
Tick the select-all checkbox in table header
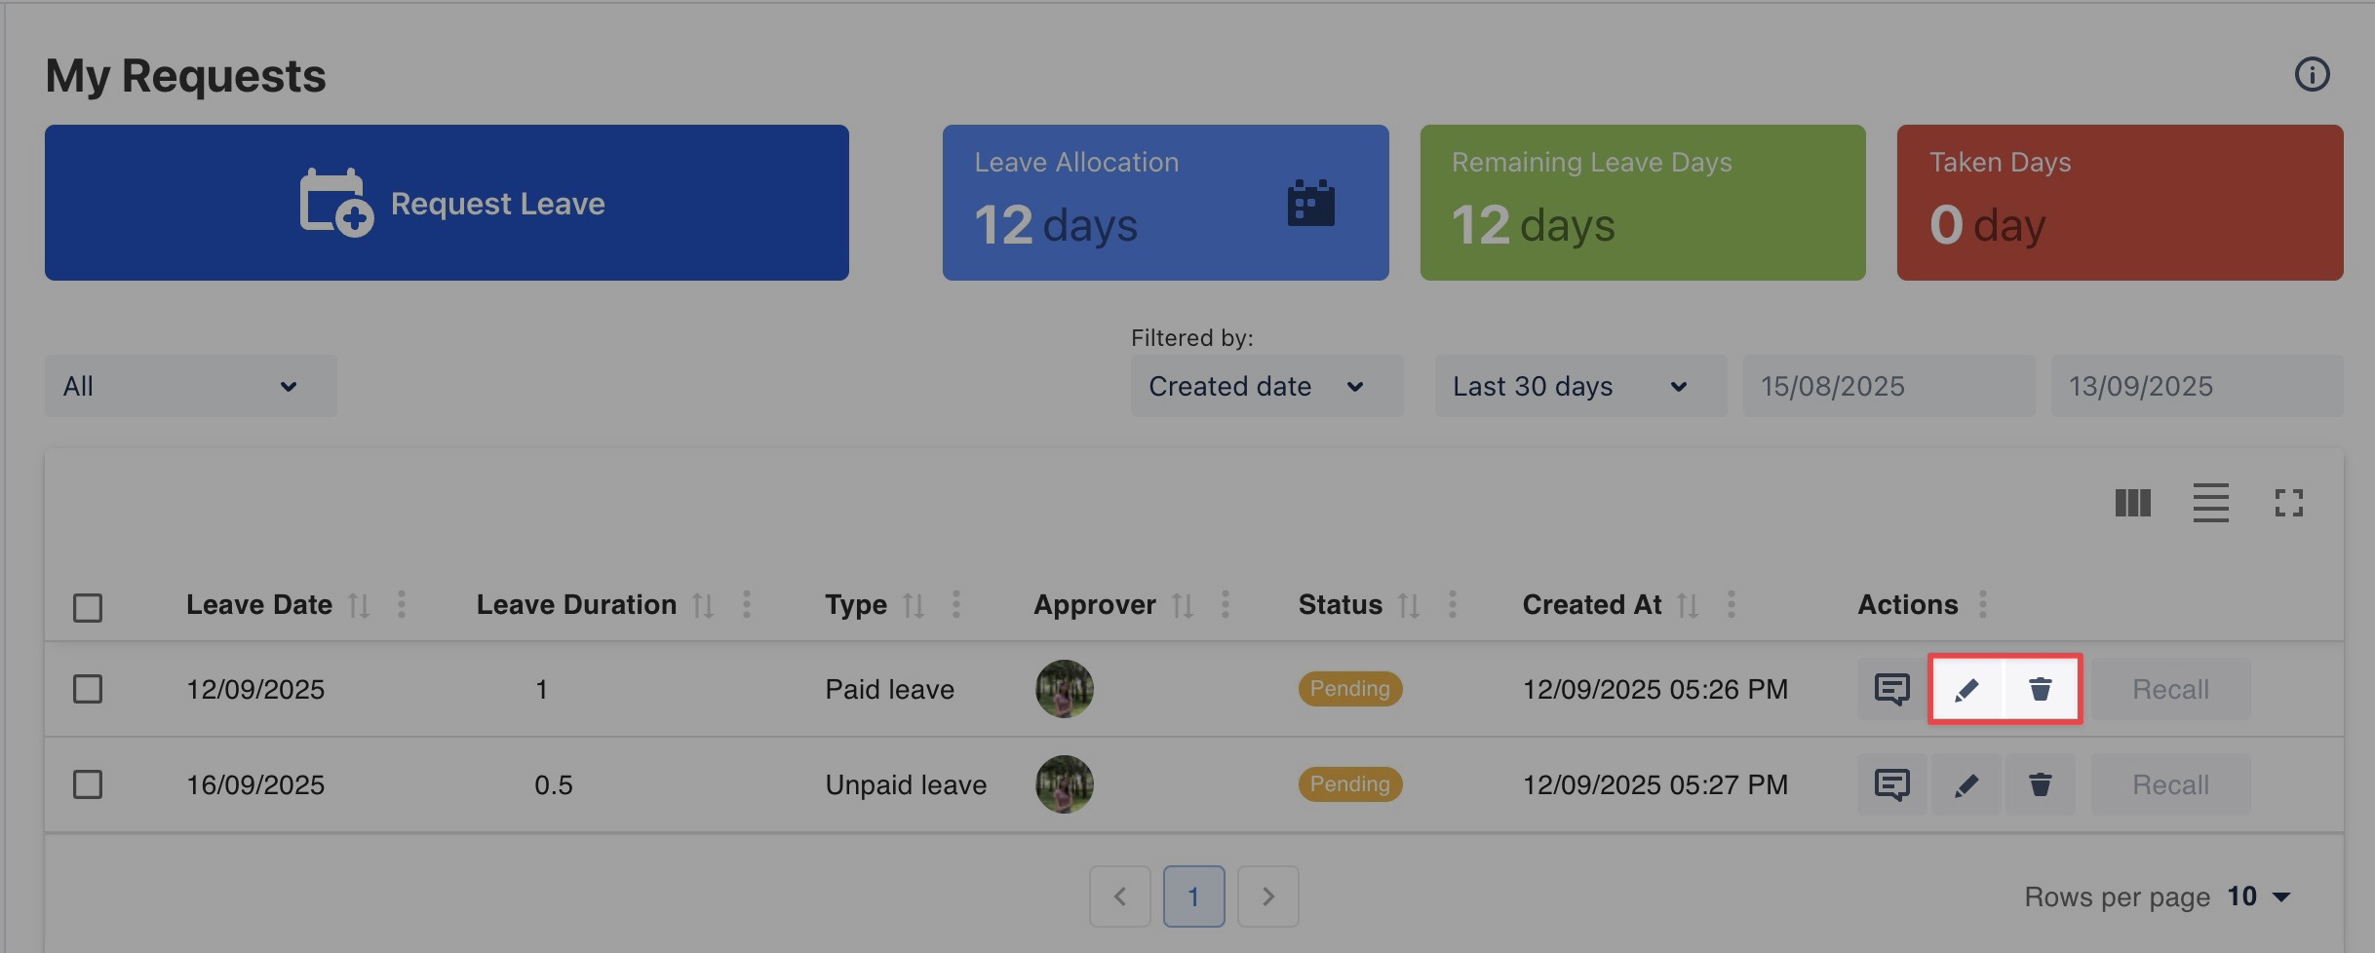tap(88, 607)
